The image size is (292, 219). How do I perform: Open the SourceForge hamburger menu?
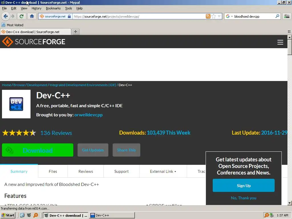(x=280, y=42)
